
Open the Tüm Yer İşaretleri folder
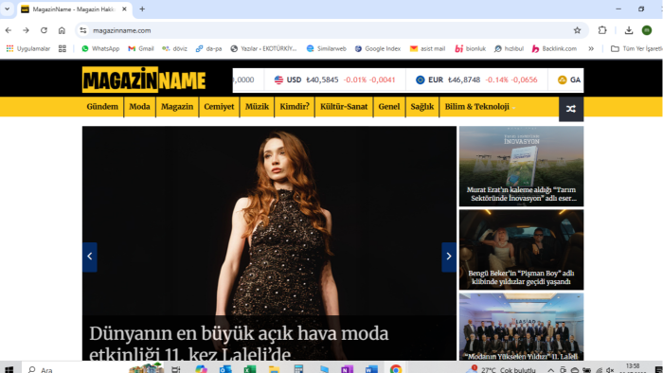tap(636, 48)
